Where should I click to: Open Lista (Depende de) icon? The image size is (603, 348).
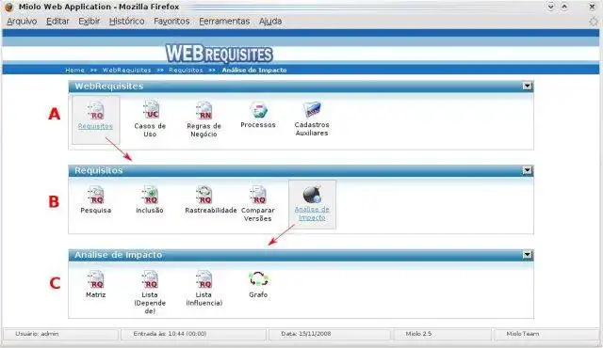[x=150, y=279]
